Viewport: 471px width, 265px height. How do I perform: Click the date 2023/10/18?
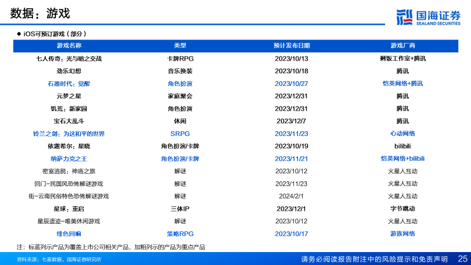click(x=291, y=71)
